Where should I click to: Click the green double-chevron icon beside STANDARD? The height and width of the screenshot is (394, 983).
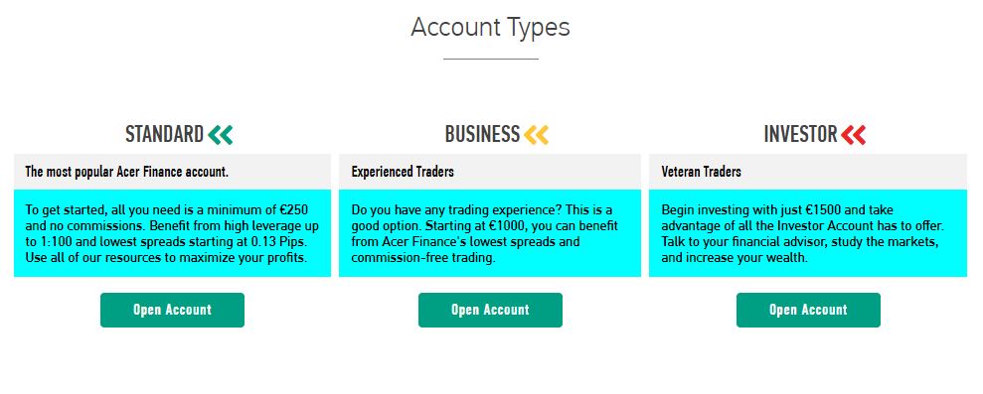click(x=220, y=135)
